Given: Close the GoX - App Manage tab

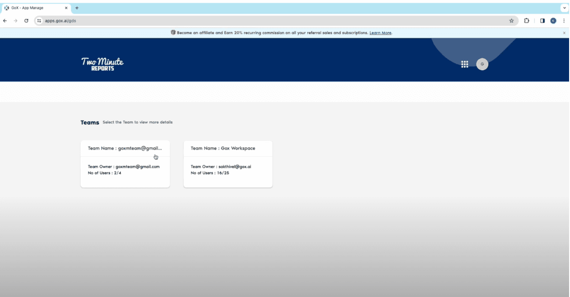Looking at the screenshot, I should point(66,8).
